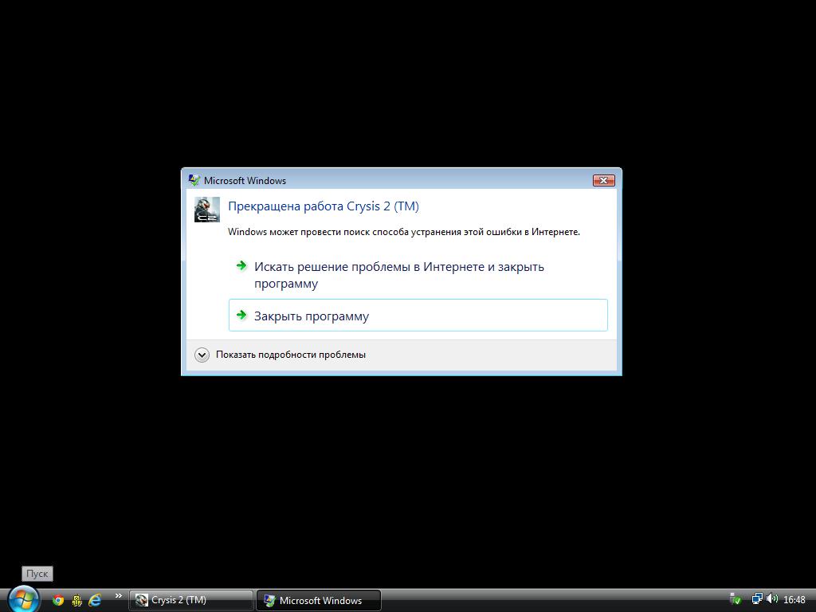The height and width of the screenshot is (612, 816).
Task: Click the green-check security tray icon
Action: 736,599
